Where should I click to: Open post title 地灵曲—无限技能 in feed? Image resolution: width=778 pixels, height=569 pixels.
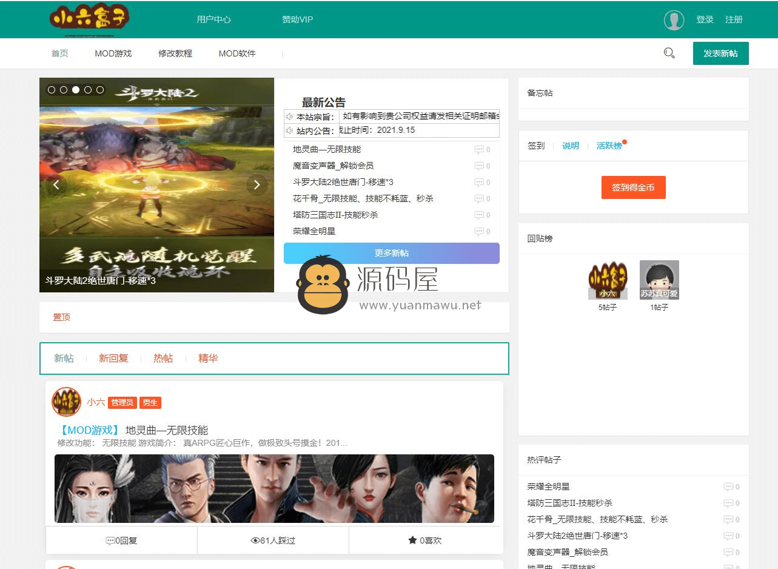[167, 430]
